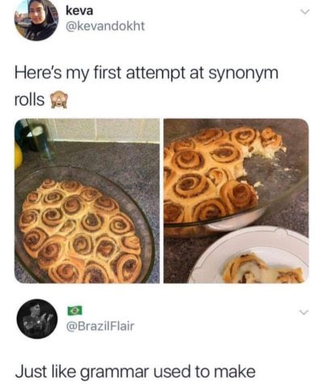Click the lemon in the left photo
Viewport: 323px width, 384px height.
[18, 156]
